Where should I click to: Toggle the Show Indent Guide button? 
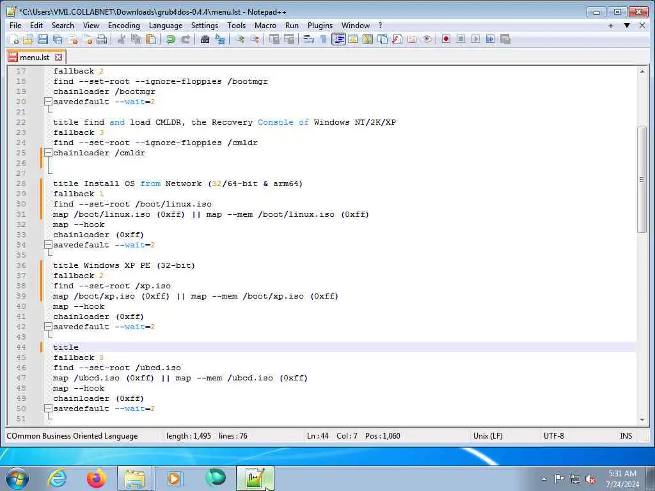(x=338, y=39)
